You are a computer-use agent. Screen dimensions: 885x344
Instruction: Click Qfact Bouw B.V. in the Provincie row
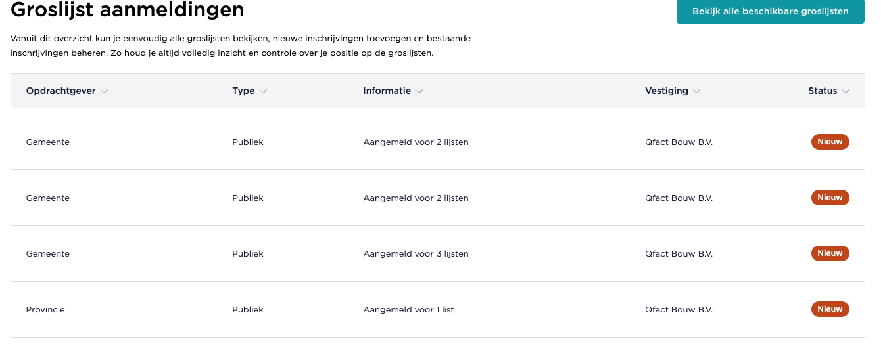(679, 310)
